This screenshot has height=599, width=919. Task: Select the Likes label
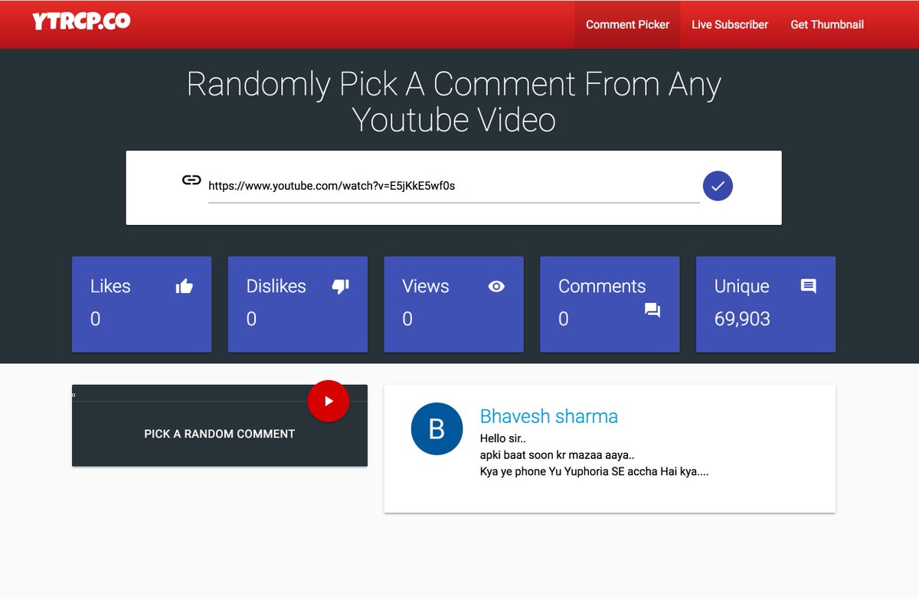pos(110,286)
